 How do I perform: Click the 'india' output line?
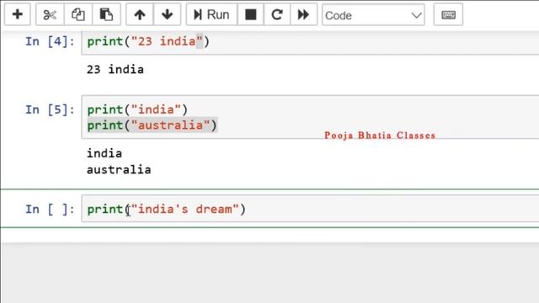tap(104, 153)
